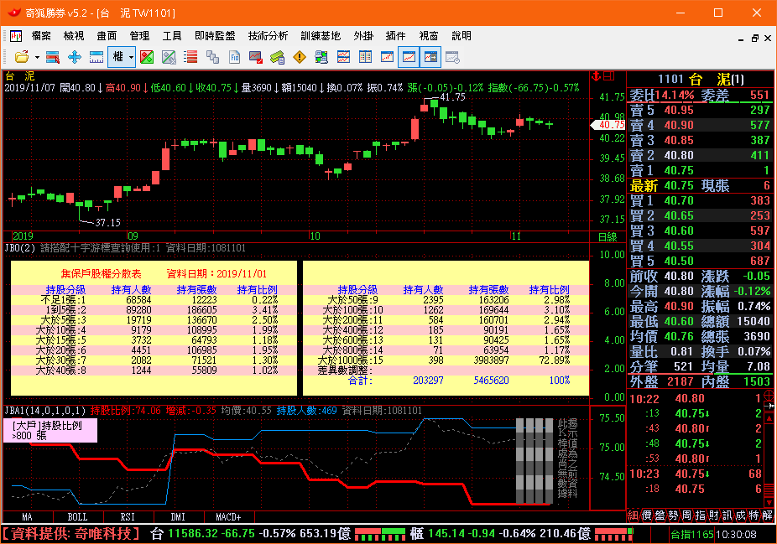Open the 即時監盤 menu
The height and width of the screenshot is (544, 777).
215,36
